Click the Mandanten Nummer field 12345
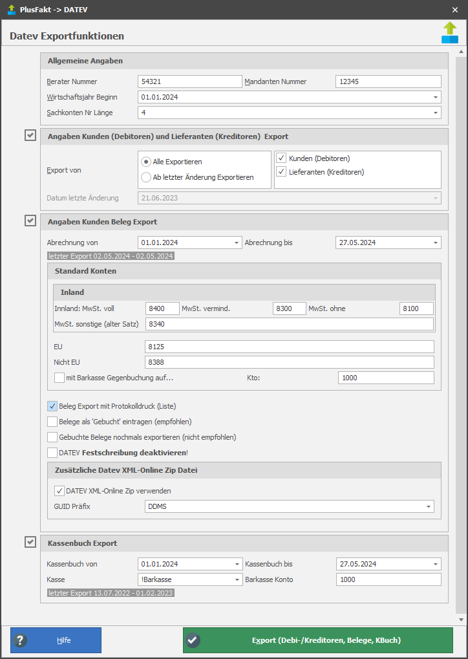468x659 pixels. pos(388,81)
